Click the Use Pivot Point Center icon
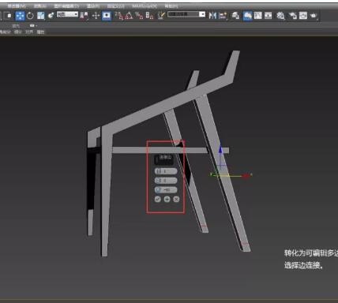Screen dimensions: 338x303 [84, 16]
